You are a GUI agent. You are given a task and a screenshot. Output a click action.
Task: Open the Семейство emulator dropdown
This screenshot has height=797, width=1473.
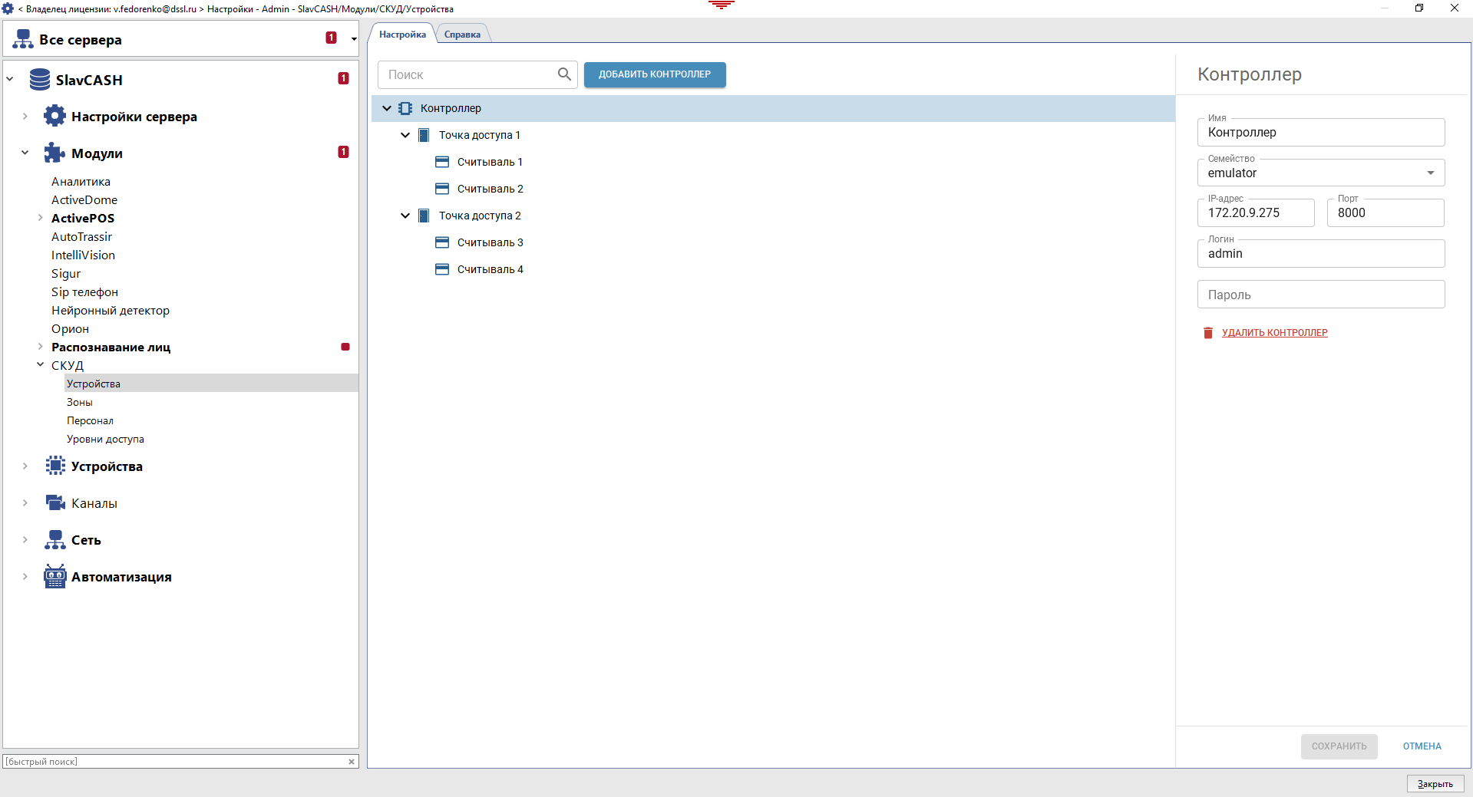1430,173
